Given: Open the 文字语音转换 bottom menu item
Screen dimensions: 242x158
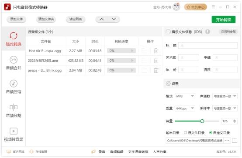Looking at the screenshot, I should click(138, 152).
